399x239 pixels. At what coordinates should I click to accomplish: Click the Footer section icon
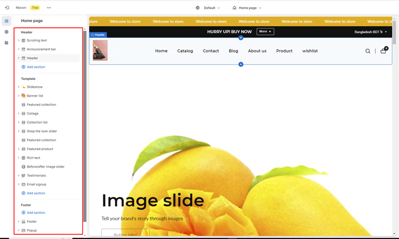24,222
